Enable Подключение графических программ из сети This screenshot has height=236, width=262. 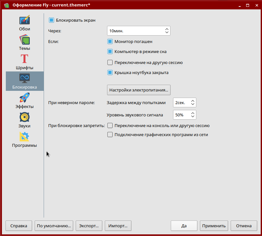(110, 134)
